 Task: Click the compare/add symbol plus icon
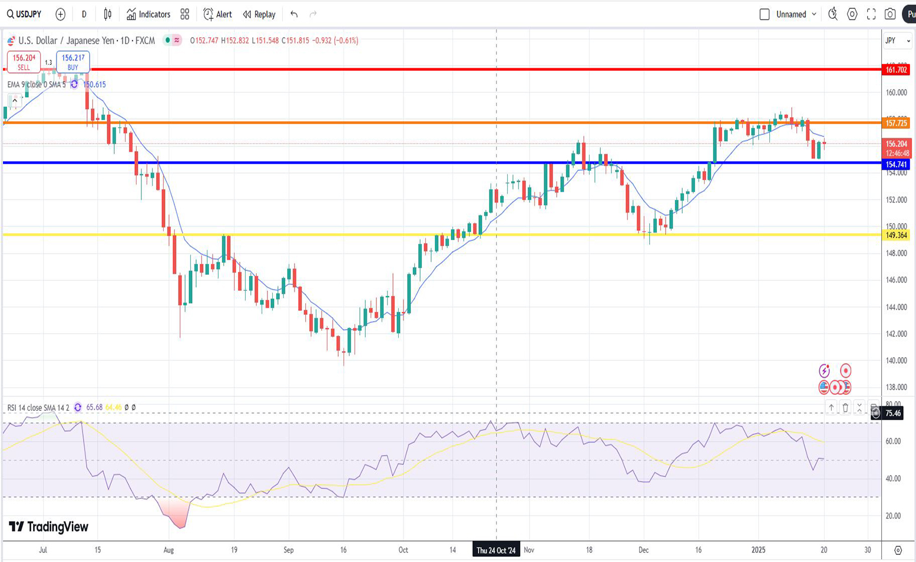point(60,14)
